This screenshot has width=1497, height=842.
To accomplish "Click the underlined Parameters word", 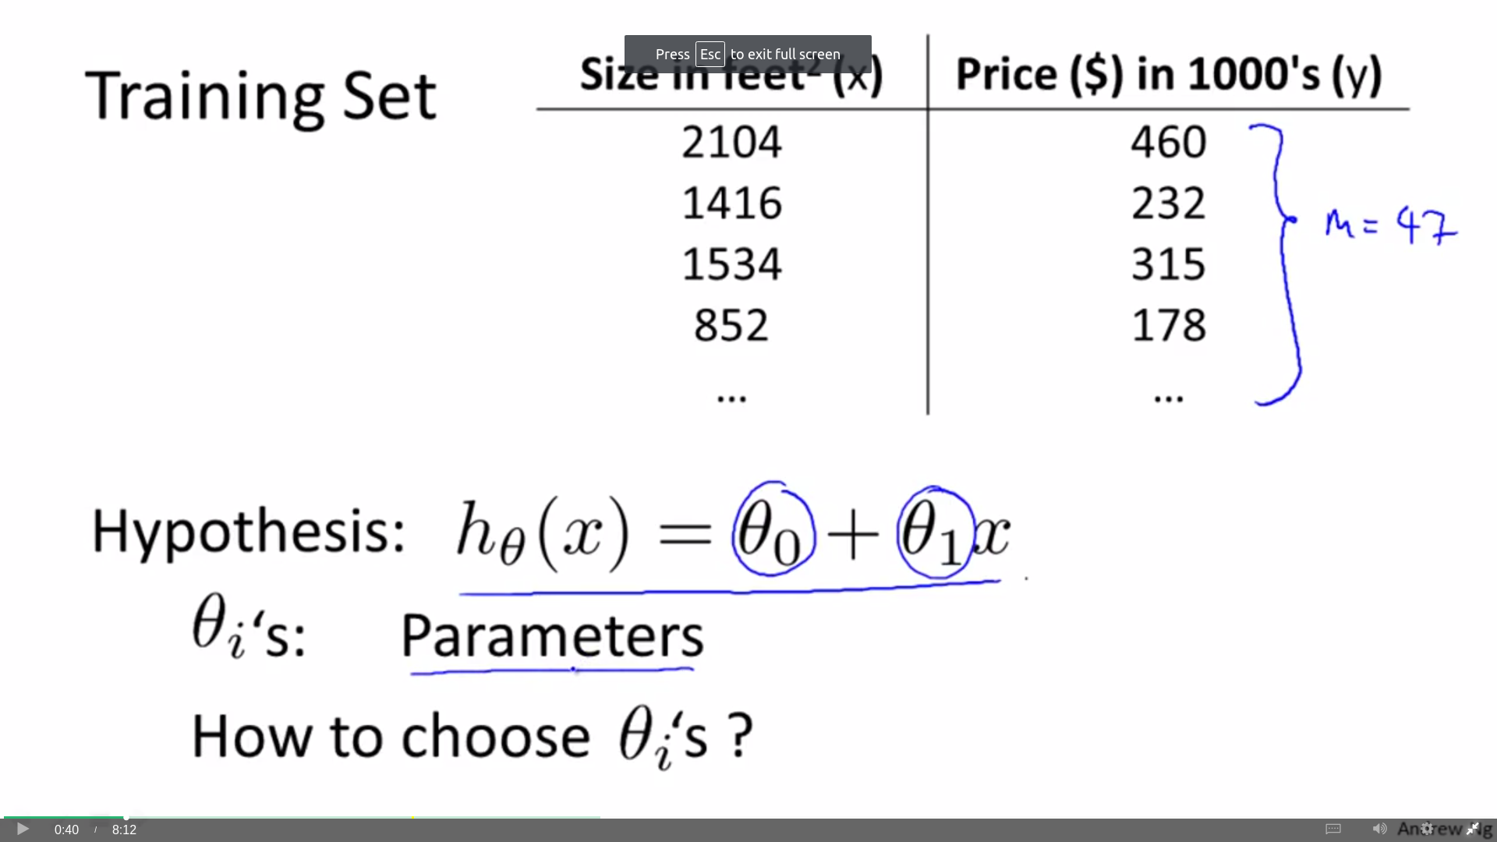I will (x=552, y=635).
